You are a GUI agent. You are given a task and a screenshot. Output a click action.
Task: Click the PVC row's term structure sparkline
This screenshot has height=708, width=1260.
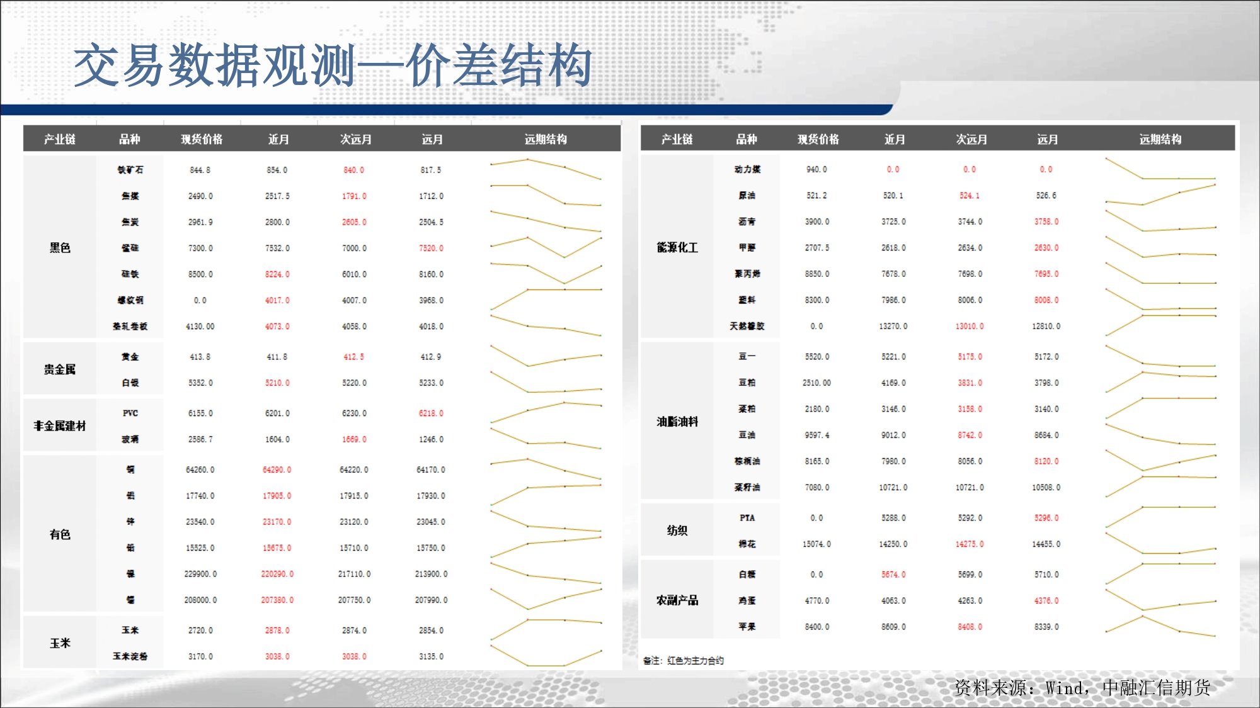(546, 412)
